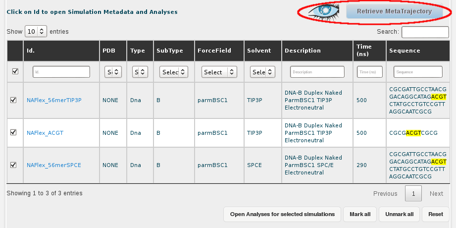Open the SubType filter dropdown

pyautogui.click(x=174, y=72)
